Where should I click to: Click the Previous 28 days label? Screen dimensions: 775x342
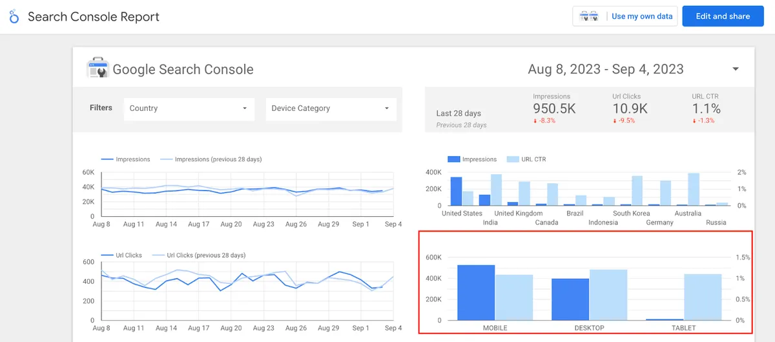[461, 125]
